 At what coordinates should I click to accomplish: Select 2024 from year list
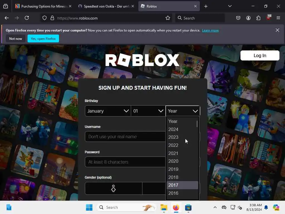[182, 129]
